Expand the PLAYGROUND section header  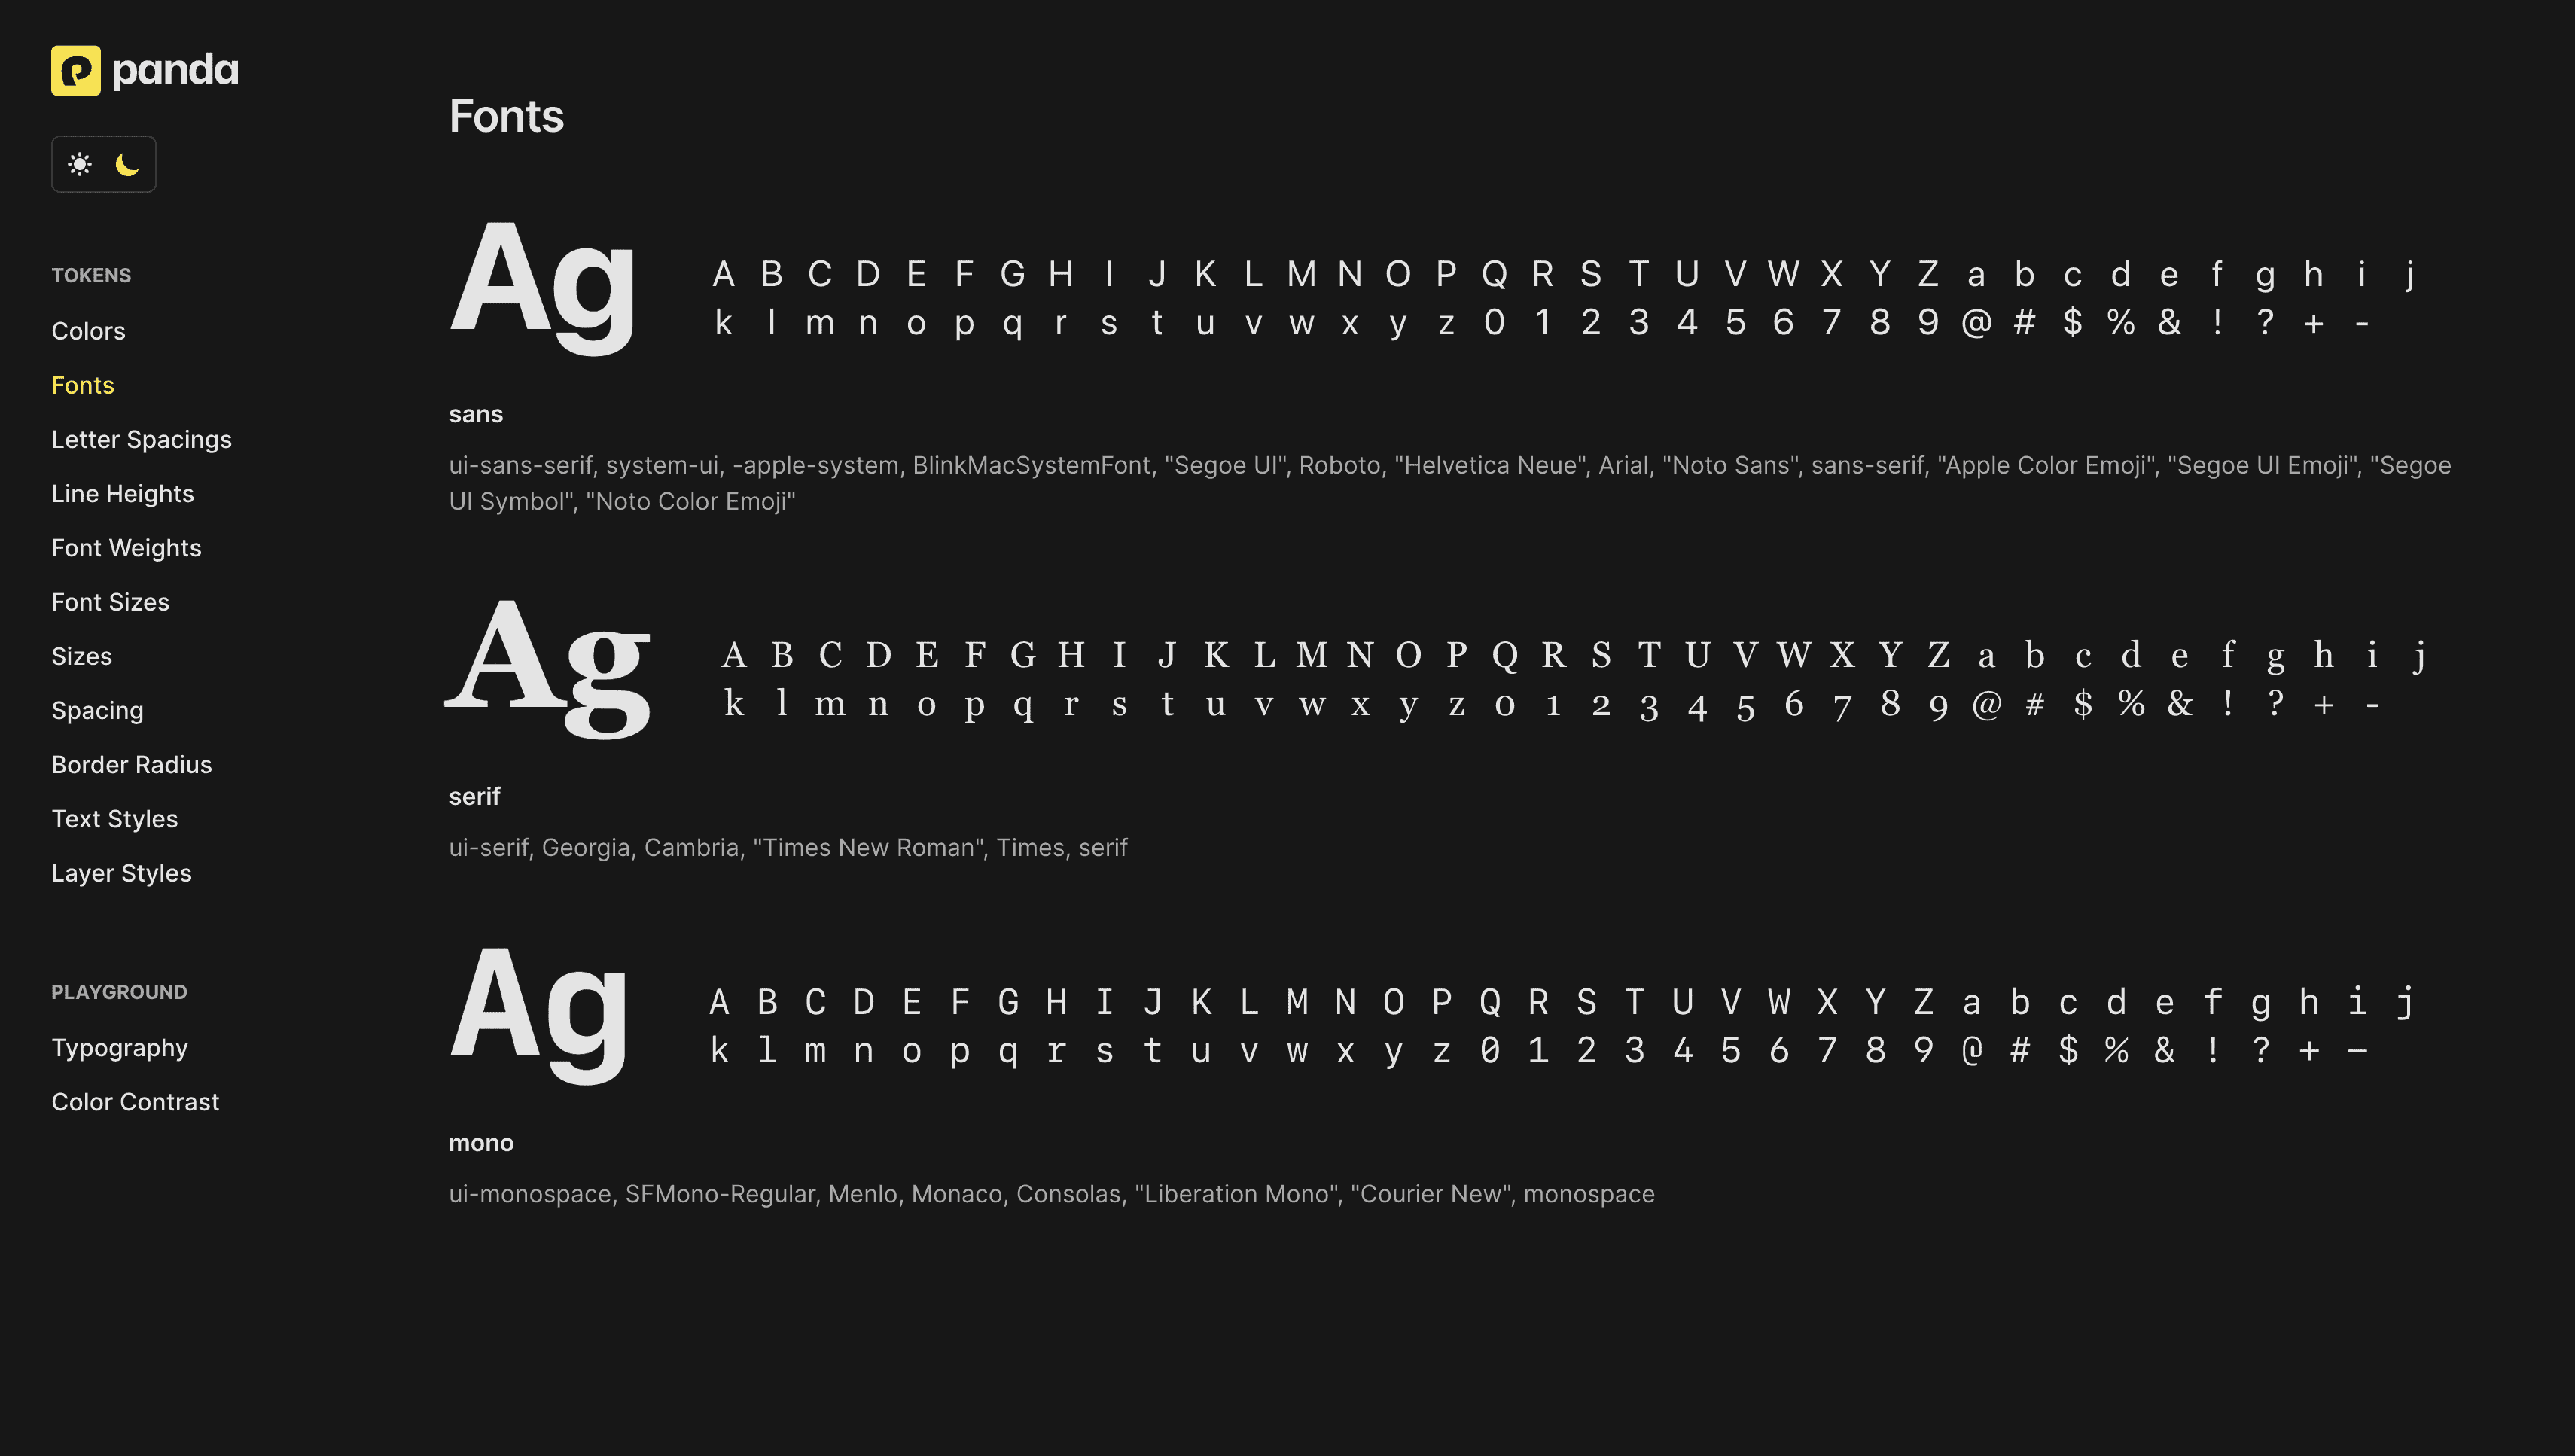pos(118,991)
